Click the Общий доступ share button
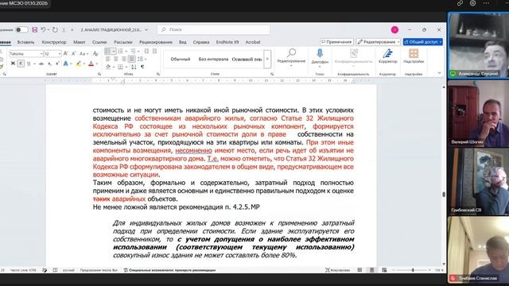The width and height of the screenshot is (509, 286). pos(423,42)
